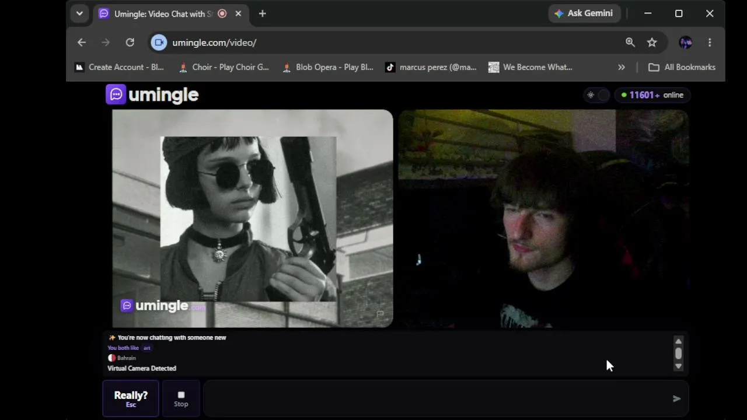Image resolution: width=747 pixels, height=420 pixels.
Task: Click the stranger's video feed
Action: [x=253, y=218]
